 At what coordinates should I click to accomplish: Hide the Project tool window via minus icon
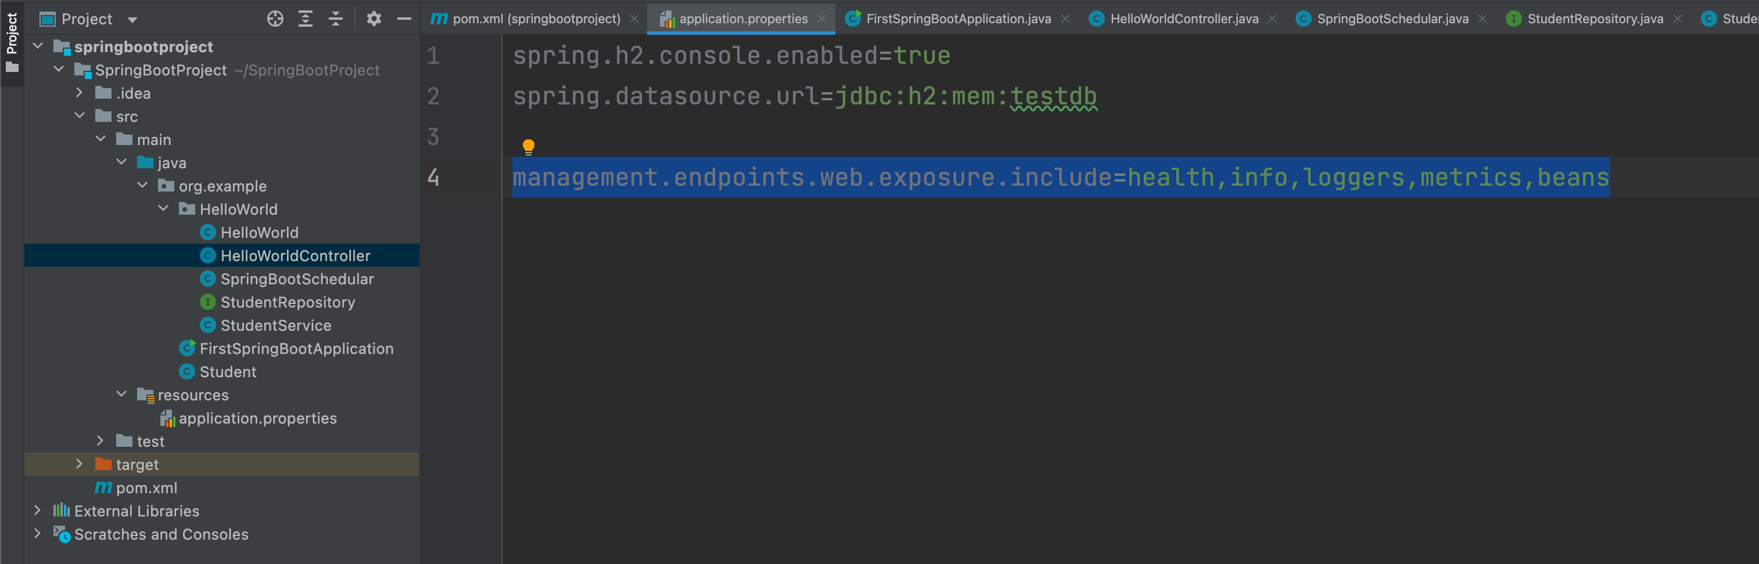pos(404,19)
